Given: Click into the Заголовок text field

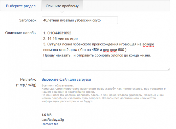Looking at the screenshot, I should click(80, 20).
